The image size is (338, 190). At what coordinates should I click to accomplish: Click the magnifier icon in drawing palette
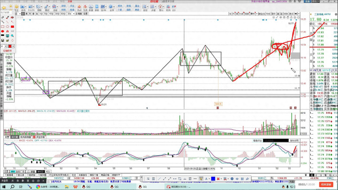[12, 36]
